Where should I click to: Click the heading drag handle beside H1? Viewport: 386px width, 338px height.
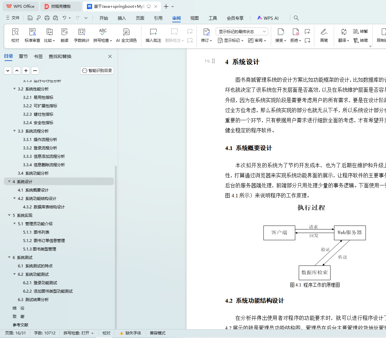[x=213, y=61]
